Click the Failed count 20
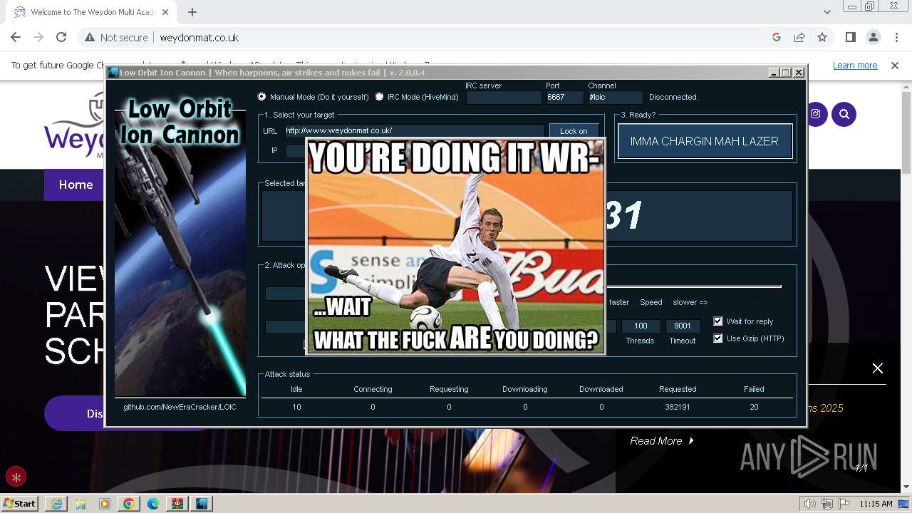Image resolution: width=912 pixels, height=513 pixels. 754,407
